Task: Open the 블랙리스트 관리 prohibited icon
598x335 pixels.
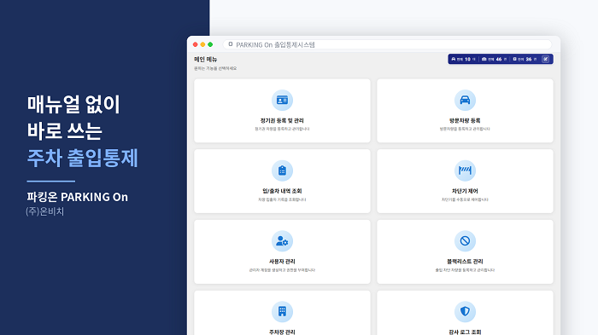Action: (465, 241)
